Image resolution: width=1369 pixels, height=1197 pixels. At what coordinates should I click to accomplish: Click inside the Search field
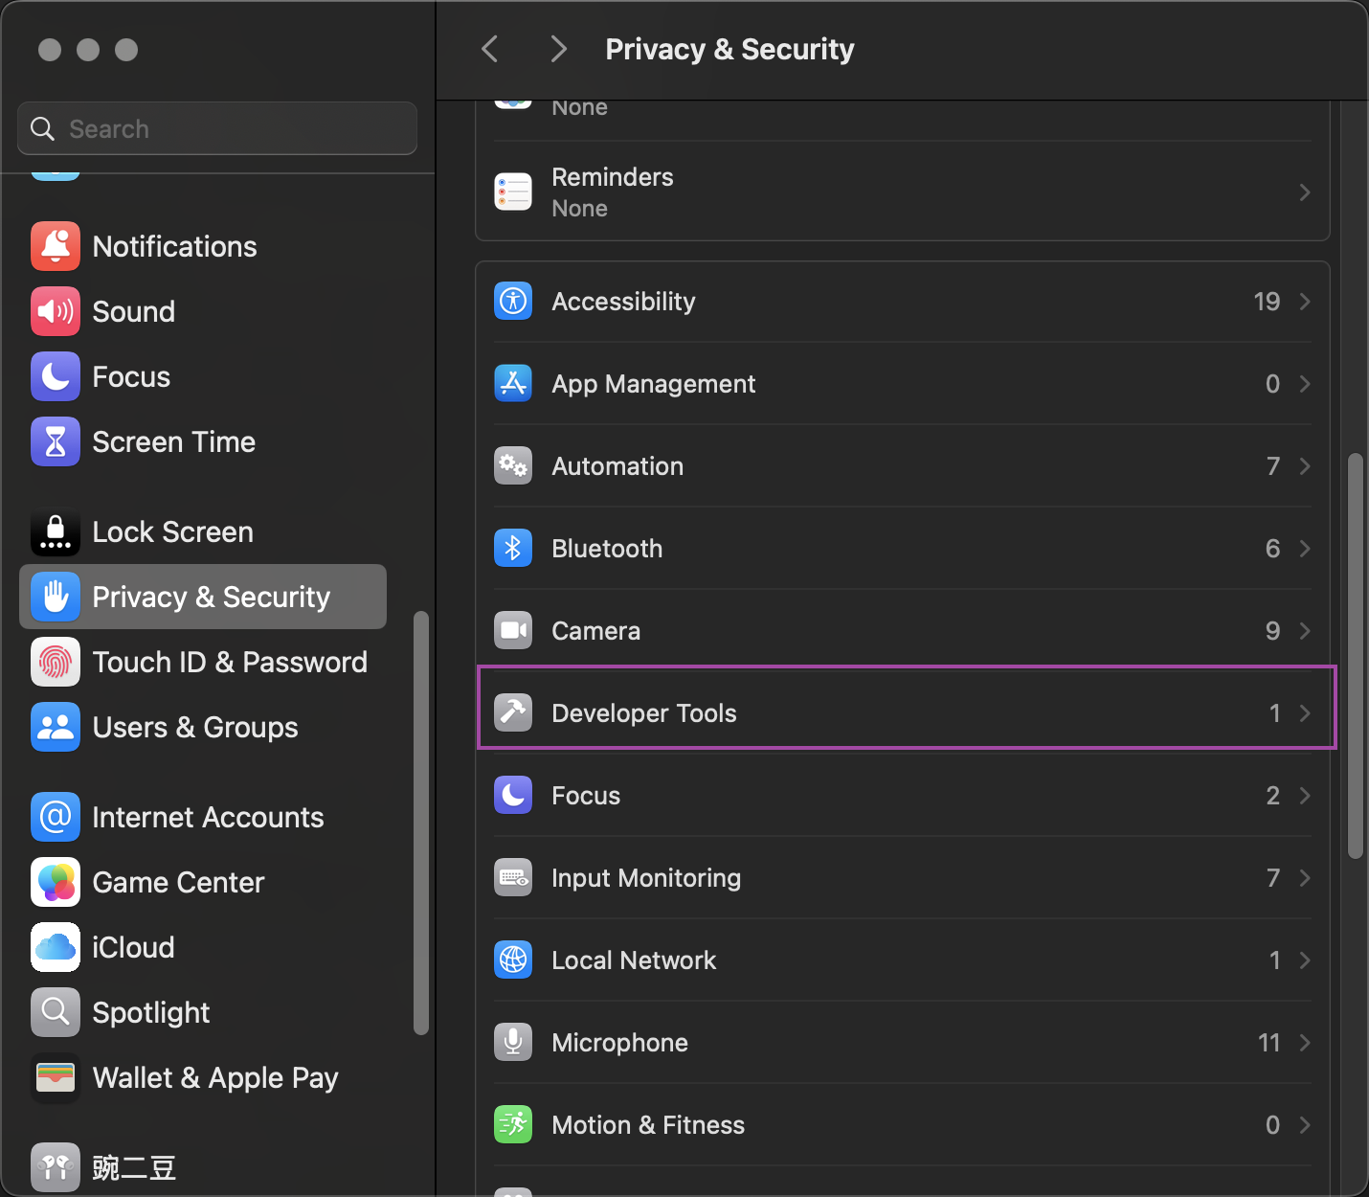pos(217,128)
